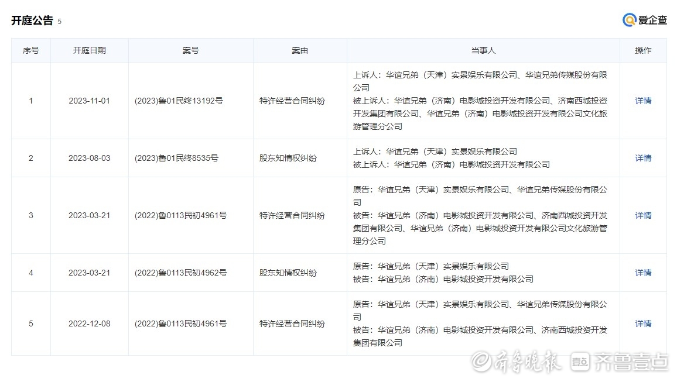This screenshot has width=677, height=382.
Task: Click the 当事人 column header
Action: 483,50
